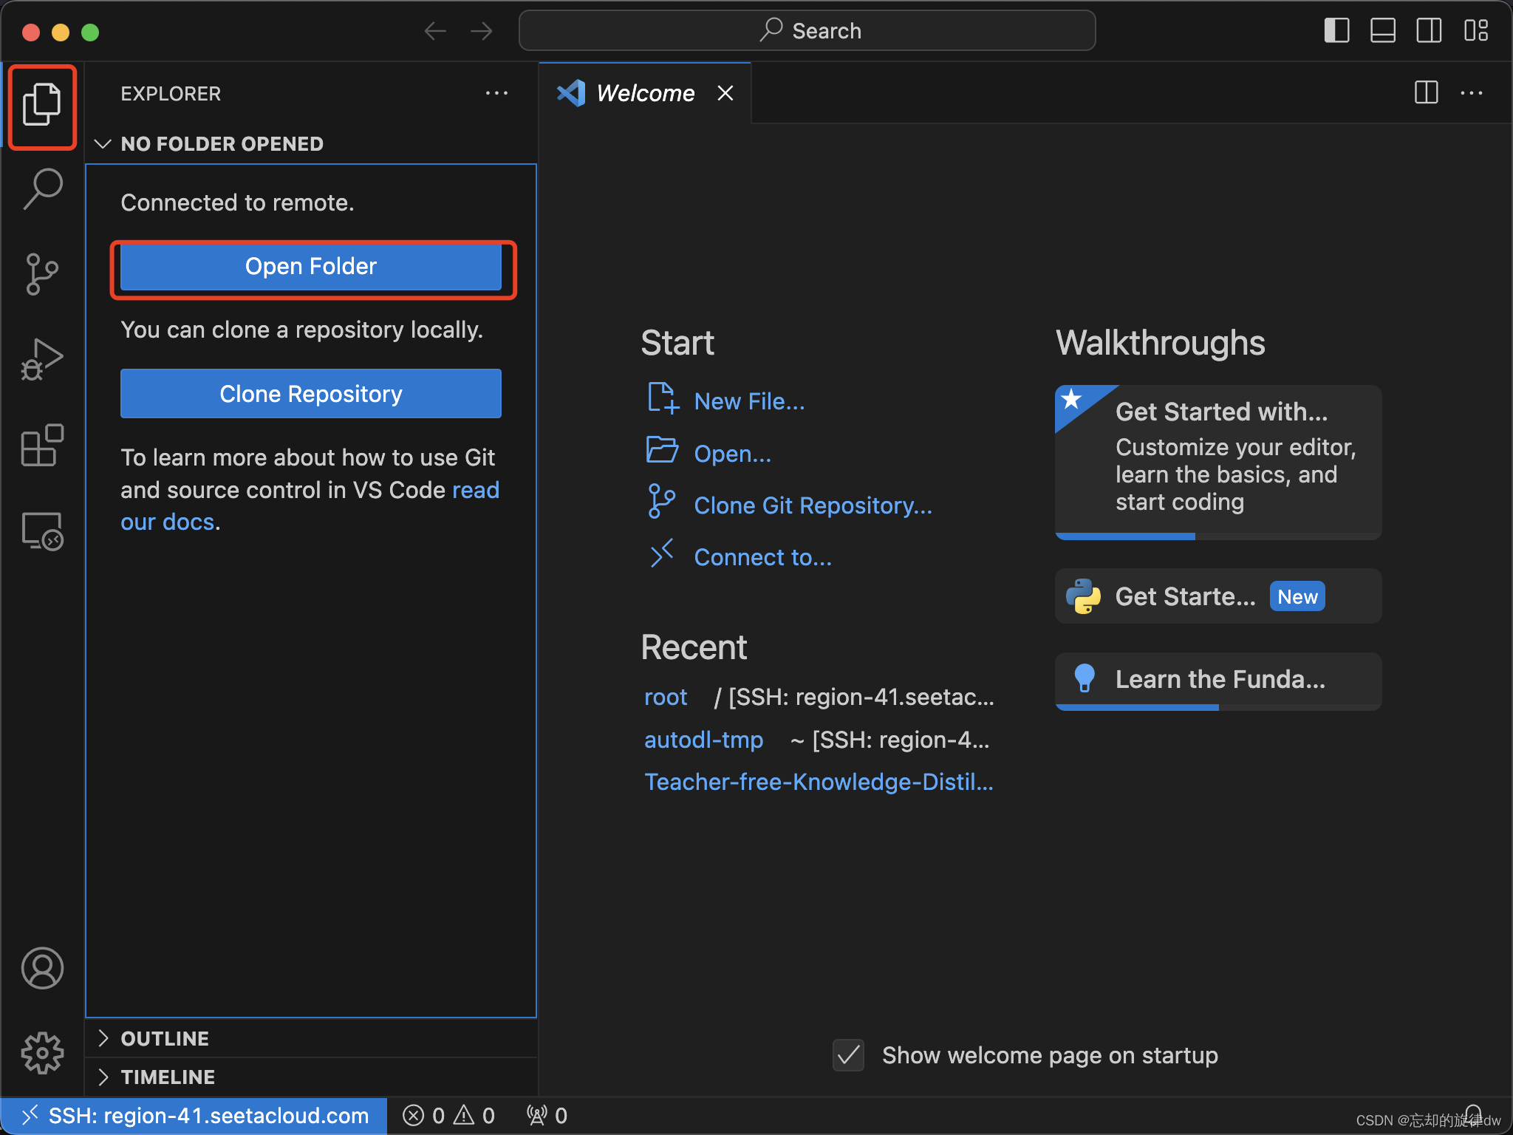Open Explorer views and more actions menu
1513x1135 pixels.
coord(496,93)
